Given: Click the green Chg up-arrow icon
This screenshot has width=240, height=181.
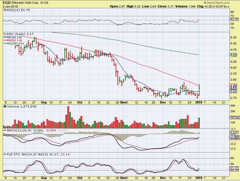Looking at the screenshot, I should coord(228,7).
